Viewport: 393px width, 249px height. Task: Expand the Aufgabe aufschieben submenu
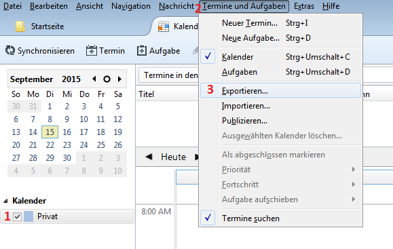(x=280, y=199)
